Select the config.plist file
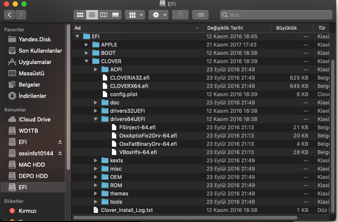The width and height of the screenshot is (338, 222). pos(124,94)
